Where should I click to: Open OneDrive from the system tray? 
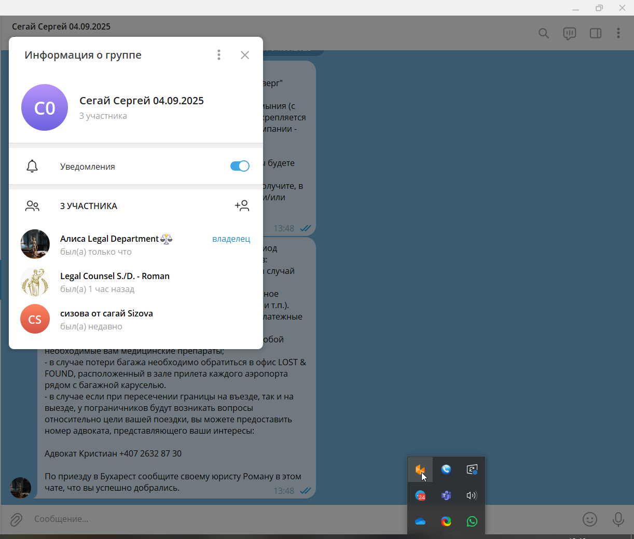click(x=420, y=521)
